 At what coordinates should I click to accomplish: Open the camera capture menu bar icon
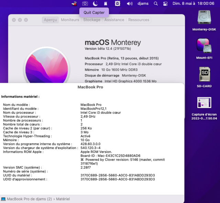pos(85,3)
